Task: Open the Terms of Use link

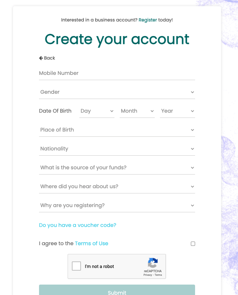Action: (91, 243)
